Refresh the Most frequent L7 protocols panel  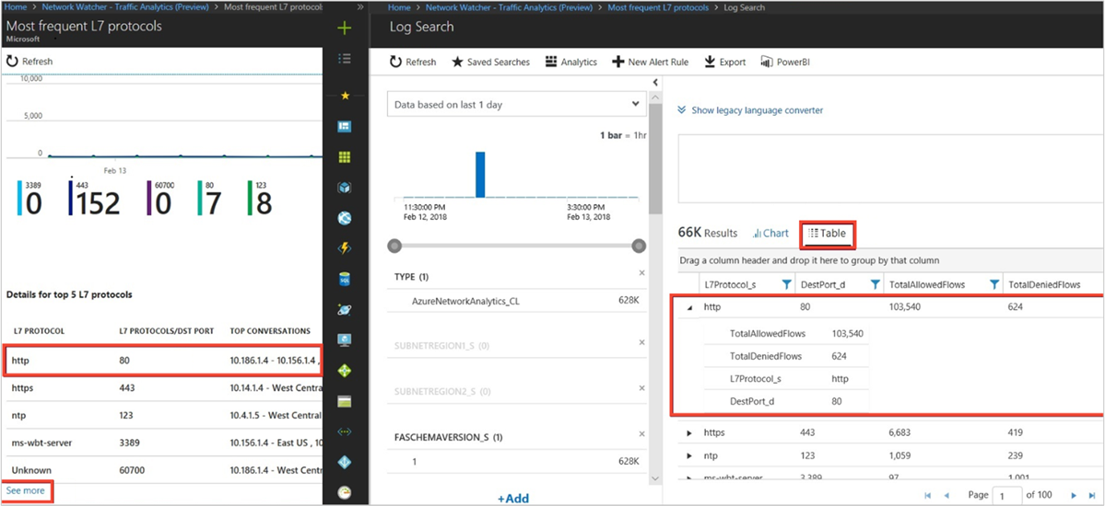coord(30,62)
